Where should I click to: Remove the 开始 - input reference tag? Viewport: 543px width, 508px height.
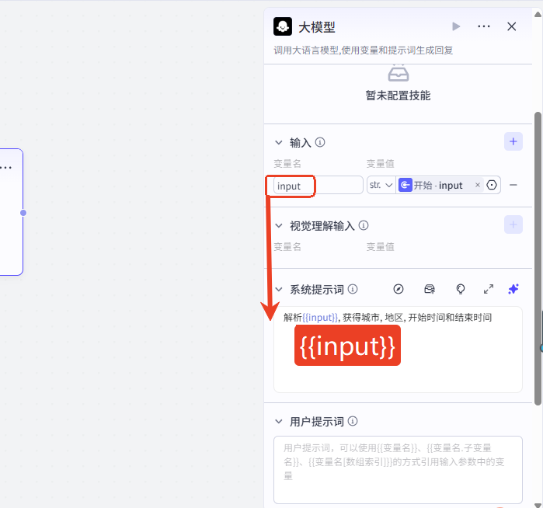(478, 185)
